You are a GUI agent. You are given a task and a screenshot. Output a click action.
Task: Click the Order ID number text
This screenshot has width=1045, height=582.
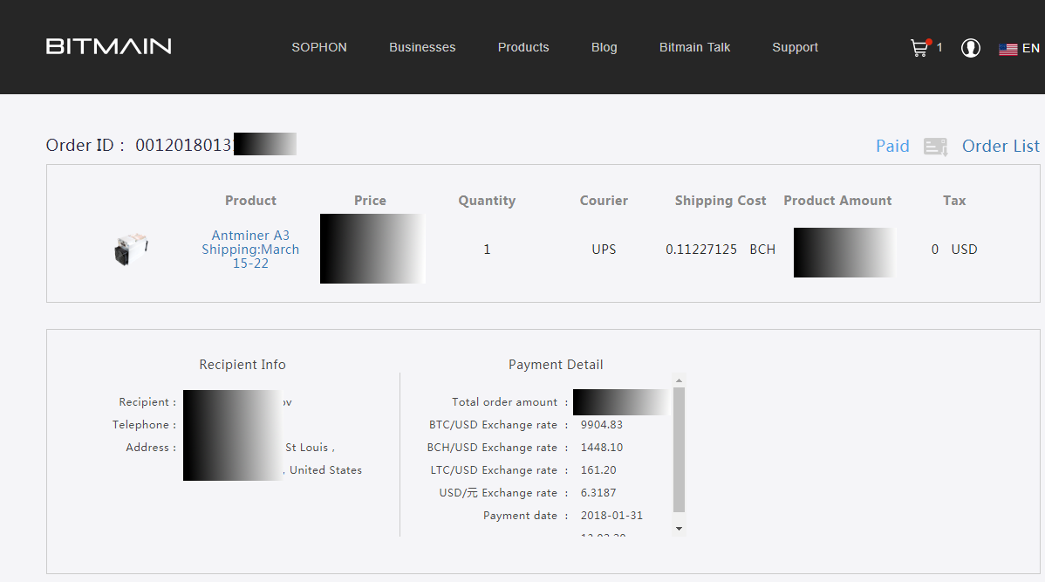tap(183, 145)
